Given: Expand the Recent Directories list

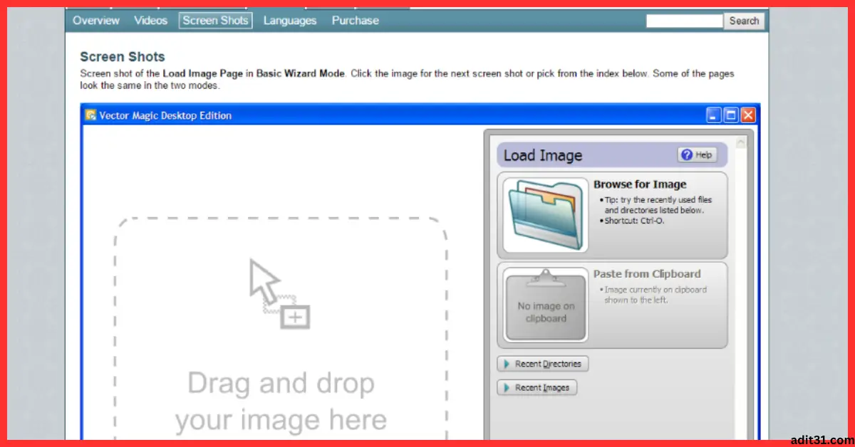Looking at the screenshot, I should (x=542, y=364).
